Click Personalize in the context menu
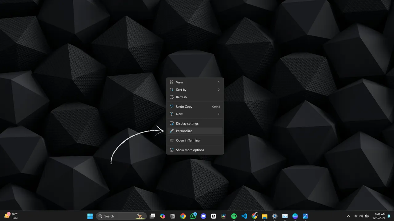Viewport: 394px width, 221px height. [195, 131]
